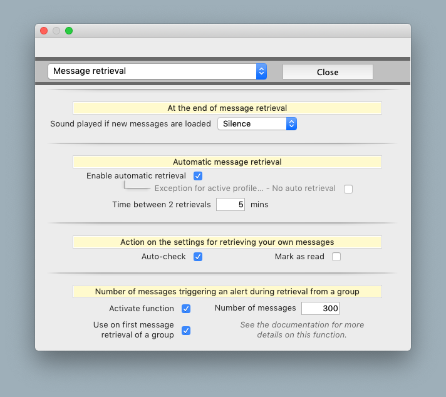Image resolution: width=446 pixels, height=397 pixels.
Task: Enable the Mark as read checkbox
Action: (x=336, y=257)
